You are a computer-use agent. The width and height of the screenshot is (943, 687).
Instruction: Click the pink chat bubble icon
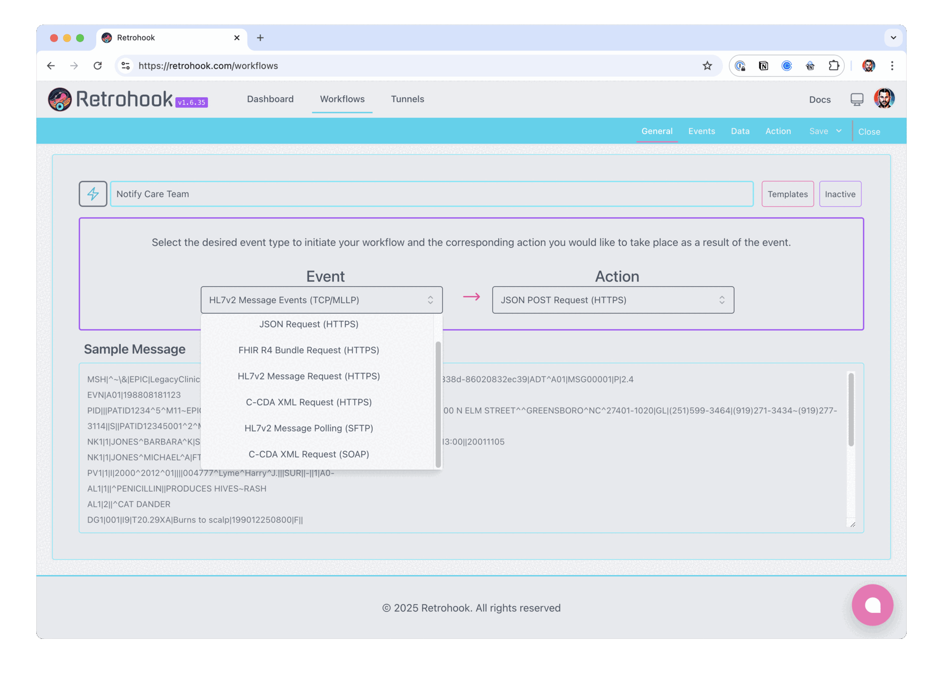(x=873, y=604)
